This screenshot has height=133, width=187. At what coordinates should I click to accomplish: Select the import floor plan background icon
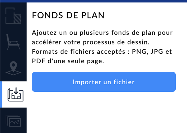pos(15,94)
